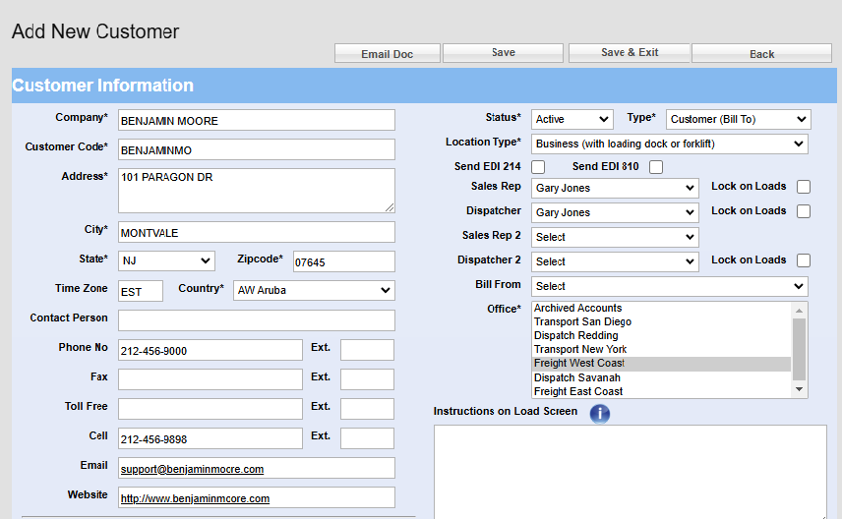Click the empty Toll Free number field
Viewport: 842px width, 519px height.
point(210,409)
